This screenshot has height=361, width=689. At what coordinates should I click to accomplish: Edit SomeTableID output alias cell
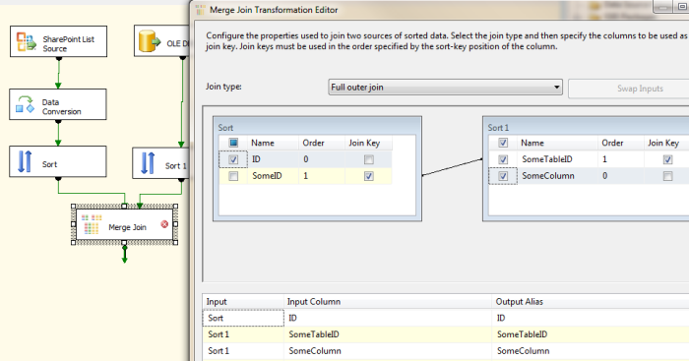pyautogui.click(x=590, y=334)
